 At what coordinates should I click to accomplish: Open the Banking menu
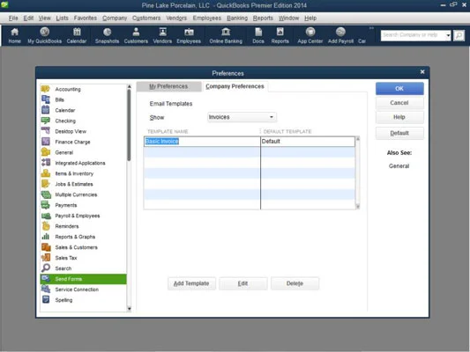click(237, 18)
